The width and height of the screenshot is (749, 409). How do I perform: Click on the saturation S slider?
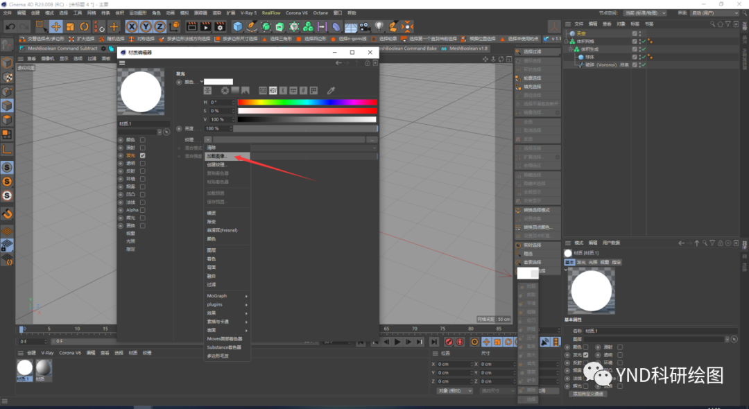point(307,111)
